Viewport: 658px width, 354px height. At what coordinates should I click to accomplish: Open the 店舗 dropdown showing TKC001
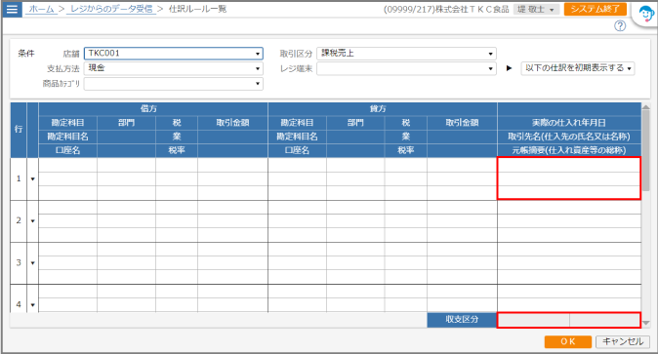pyautogui.click(x=174, y=54)
